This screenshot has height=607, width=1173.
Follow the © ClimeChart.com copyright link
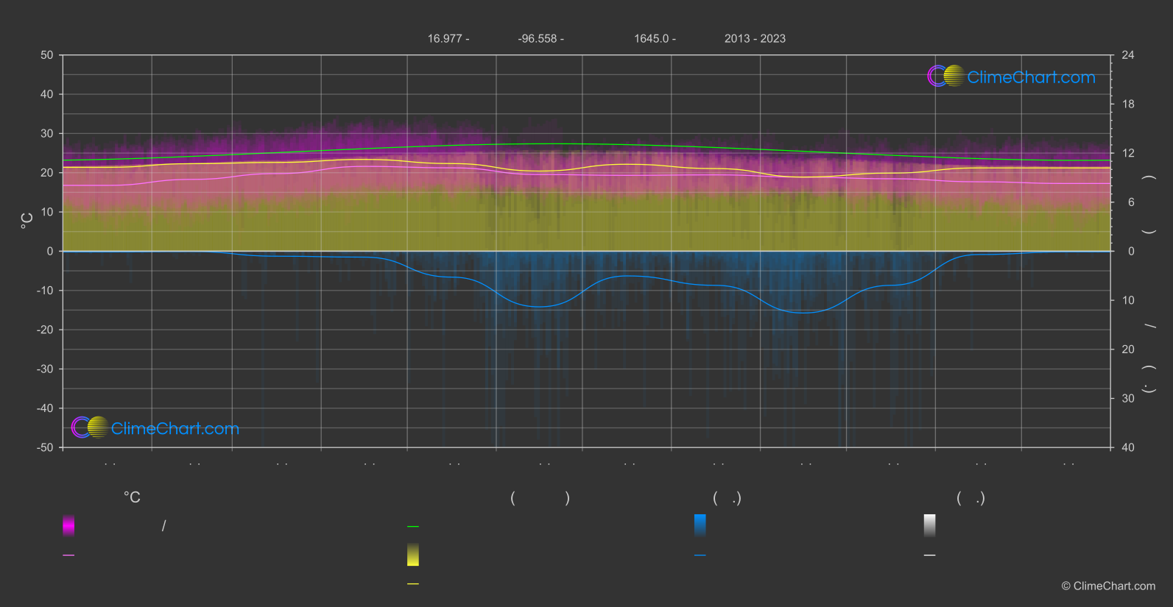point(1108,586)
